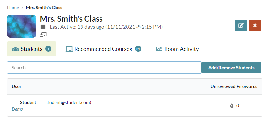The width and height of the screenshot is (266, 122).
Task: Click the chart icon for Room Activity
Action: [159, 49]
